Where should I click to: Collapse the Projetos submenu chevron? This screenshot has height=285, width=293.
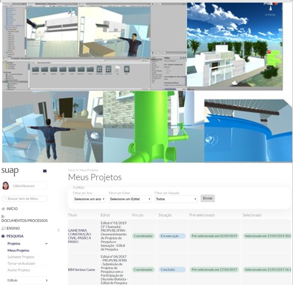[x=46, y=244]
